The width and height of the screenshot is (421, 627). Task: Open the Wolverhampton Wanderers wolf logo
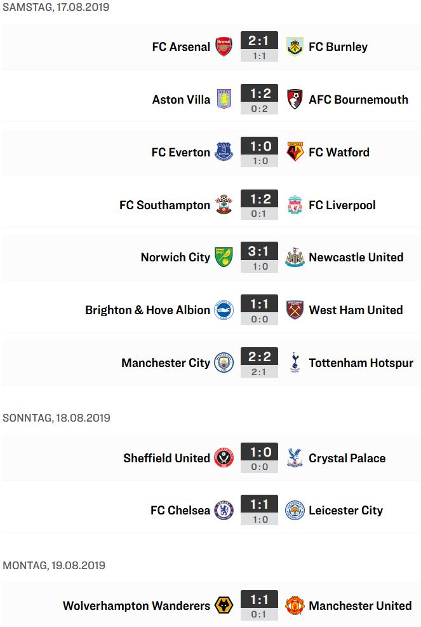coord(224,605)
